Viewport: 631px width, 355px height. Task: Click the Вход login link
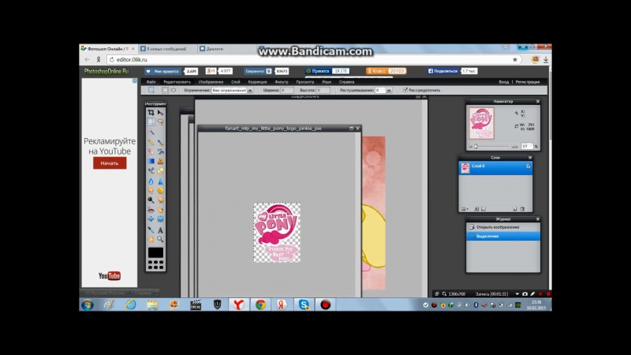(504, 82)
